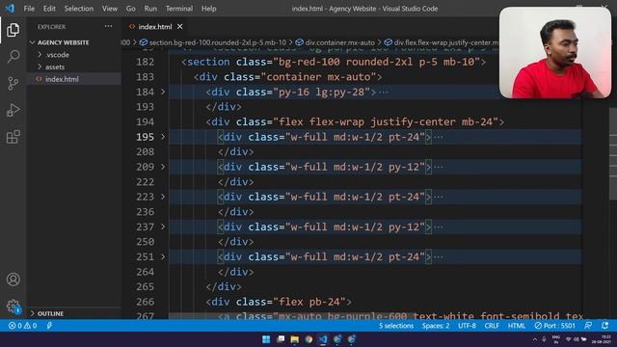Open the Edit menu

pos(49,9)
